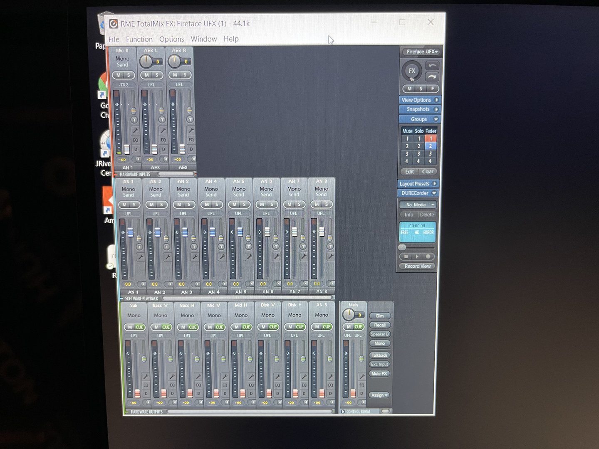
Task: Open Record View in DURECorder
Action: 418,266
